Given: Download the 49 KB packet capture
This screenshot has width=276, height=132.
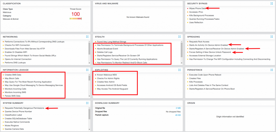Looking at the screenshot, I should point(177,115).
